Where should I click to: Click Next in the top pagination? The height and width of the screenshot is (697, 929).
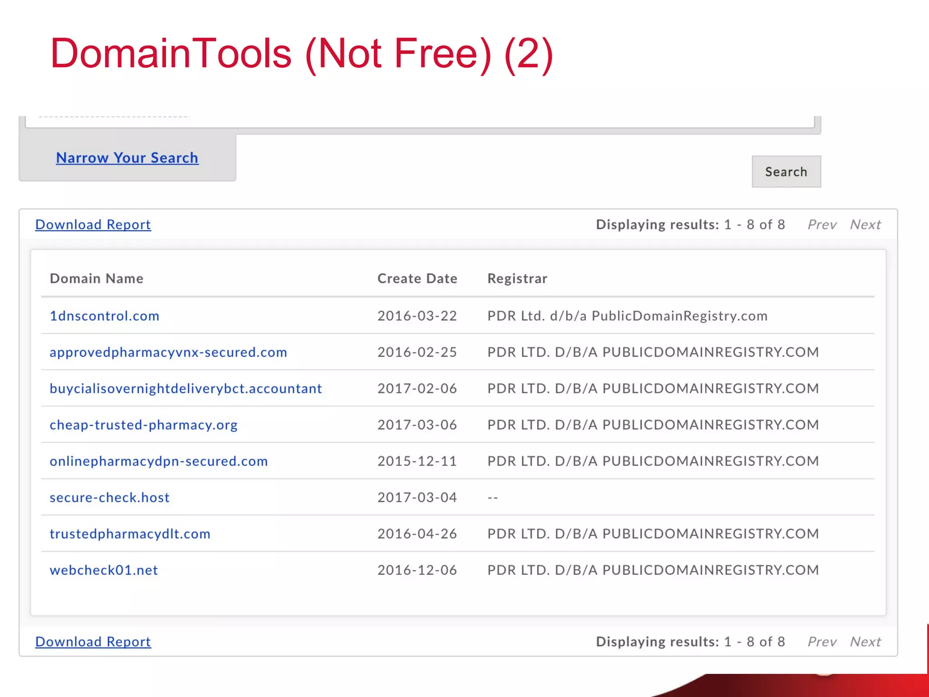[x=865, y=225]
